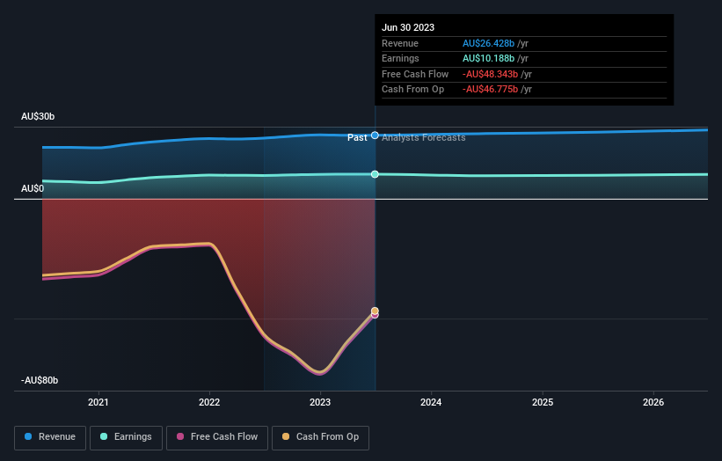Image resolution: width=722 pixels, height=461 pixels.
Task: Click the 2024 x-axis label
Action: pos(431,402)
